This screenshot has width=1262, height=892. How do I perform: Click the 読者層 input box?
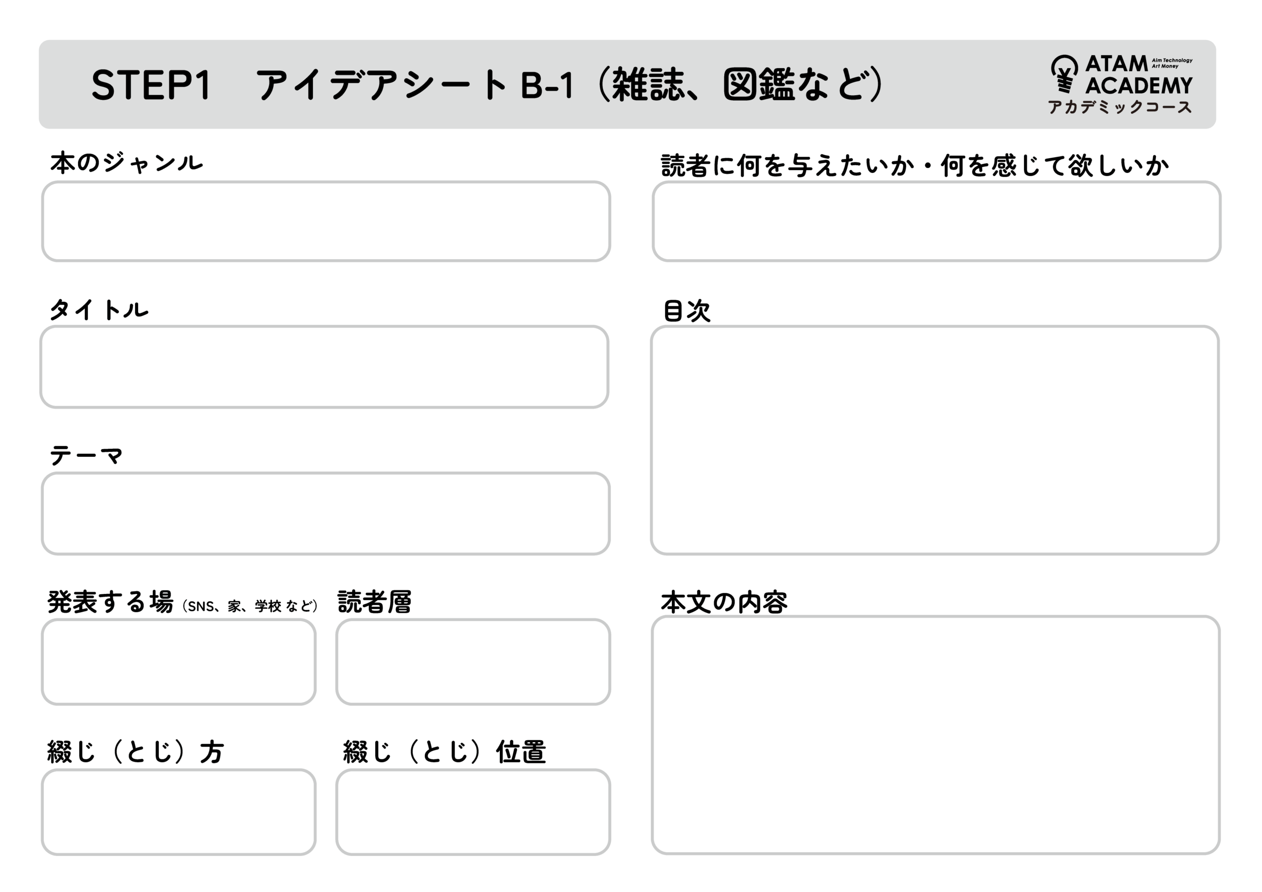[473, 662]
